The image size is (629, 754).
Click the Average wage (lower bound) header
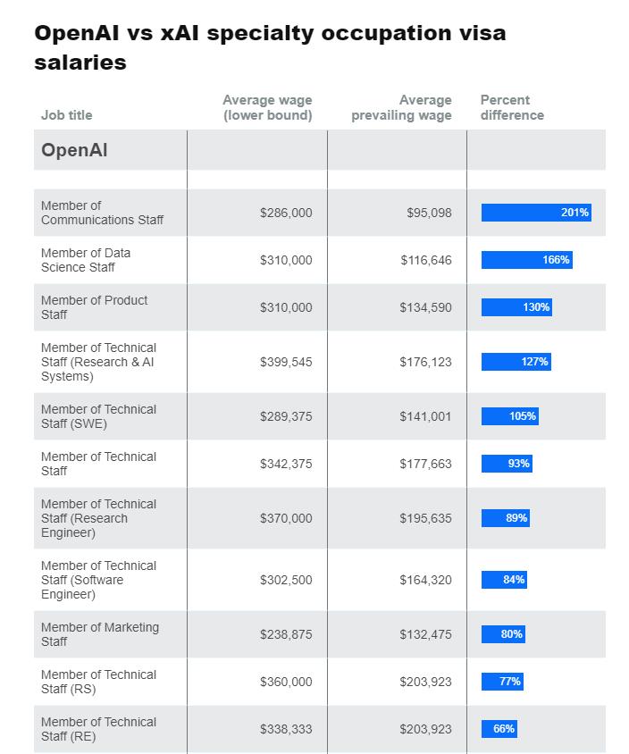(x=267, y=107)
